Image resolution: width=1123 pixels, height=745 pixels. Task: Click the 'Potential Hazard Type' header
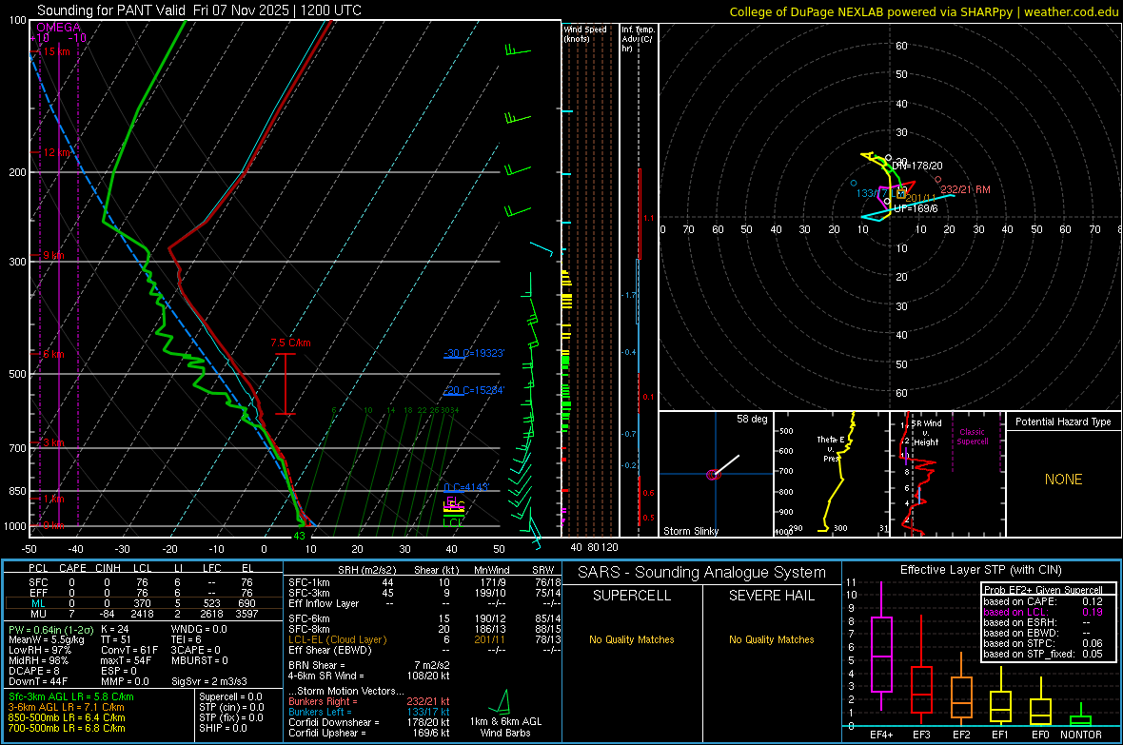coord(1064,422)
